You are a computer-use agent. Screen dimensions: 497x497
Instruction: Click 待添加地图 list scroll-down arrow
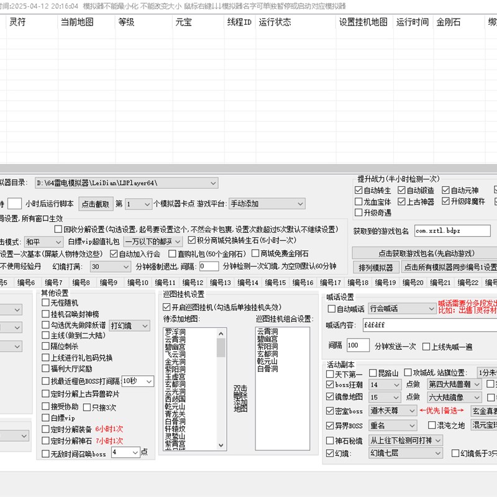pos(221,445)
